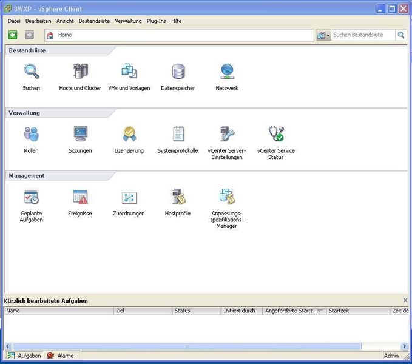Open Anpassungsspezifikations-Manager
The height and width of the screenshot is (364, 412).
(227, 197)
